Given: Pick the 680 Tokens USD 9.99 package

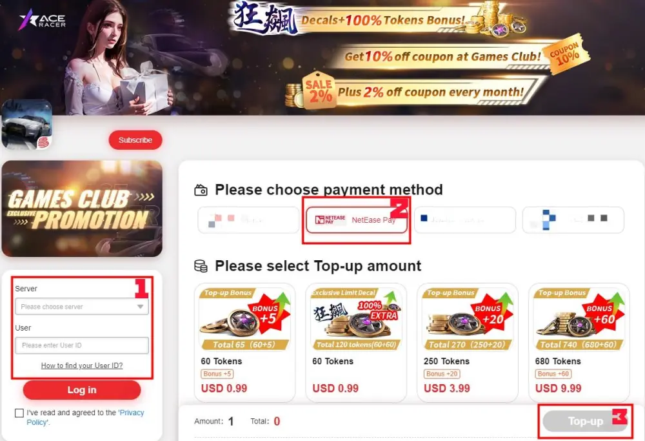Looking at the screenshot, I should (x=579, y=343).
